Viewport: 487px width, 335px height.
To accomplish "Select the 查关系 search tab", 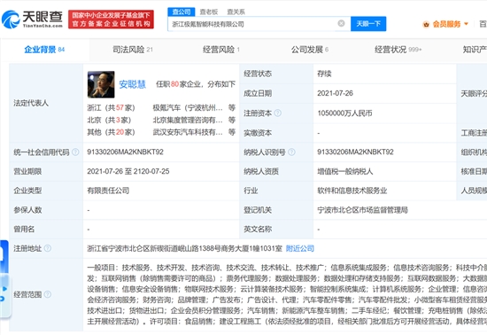I will point(236,12).
